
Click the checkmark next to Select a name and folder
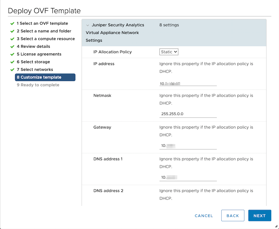[x=12, y=31]
